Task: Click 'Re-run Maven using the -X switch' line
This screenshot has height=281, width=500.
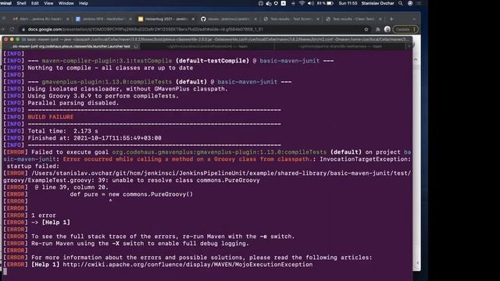Action: pos(140,243)
